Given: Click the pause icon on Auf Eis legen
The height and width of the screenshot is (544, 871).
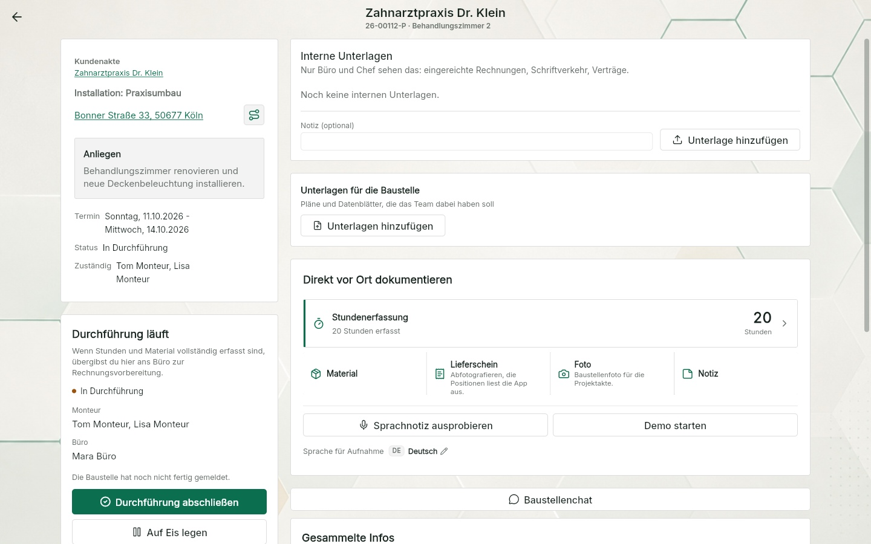Looking at the screenshot, I should pos(137,532).
